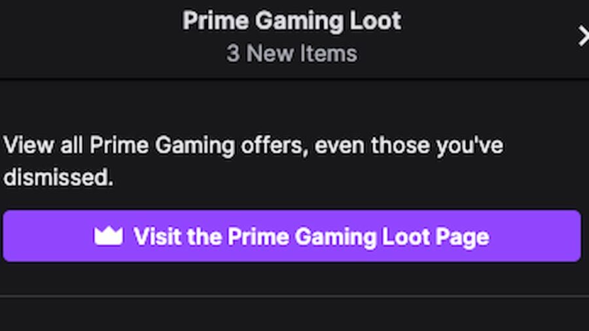Click the empty area below bottom divider
Viewport: 589px width, 331px height.
pos(294,315)
